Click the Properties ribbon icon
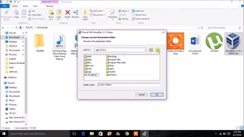The height and width of the screenshot is (137, 244). 112,14
